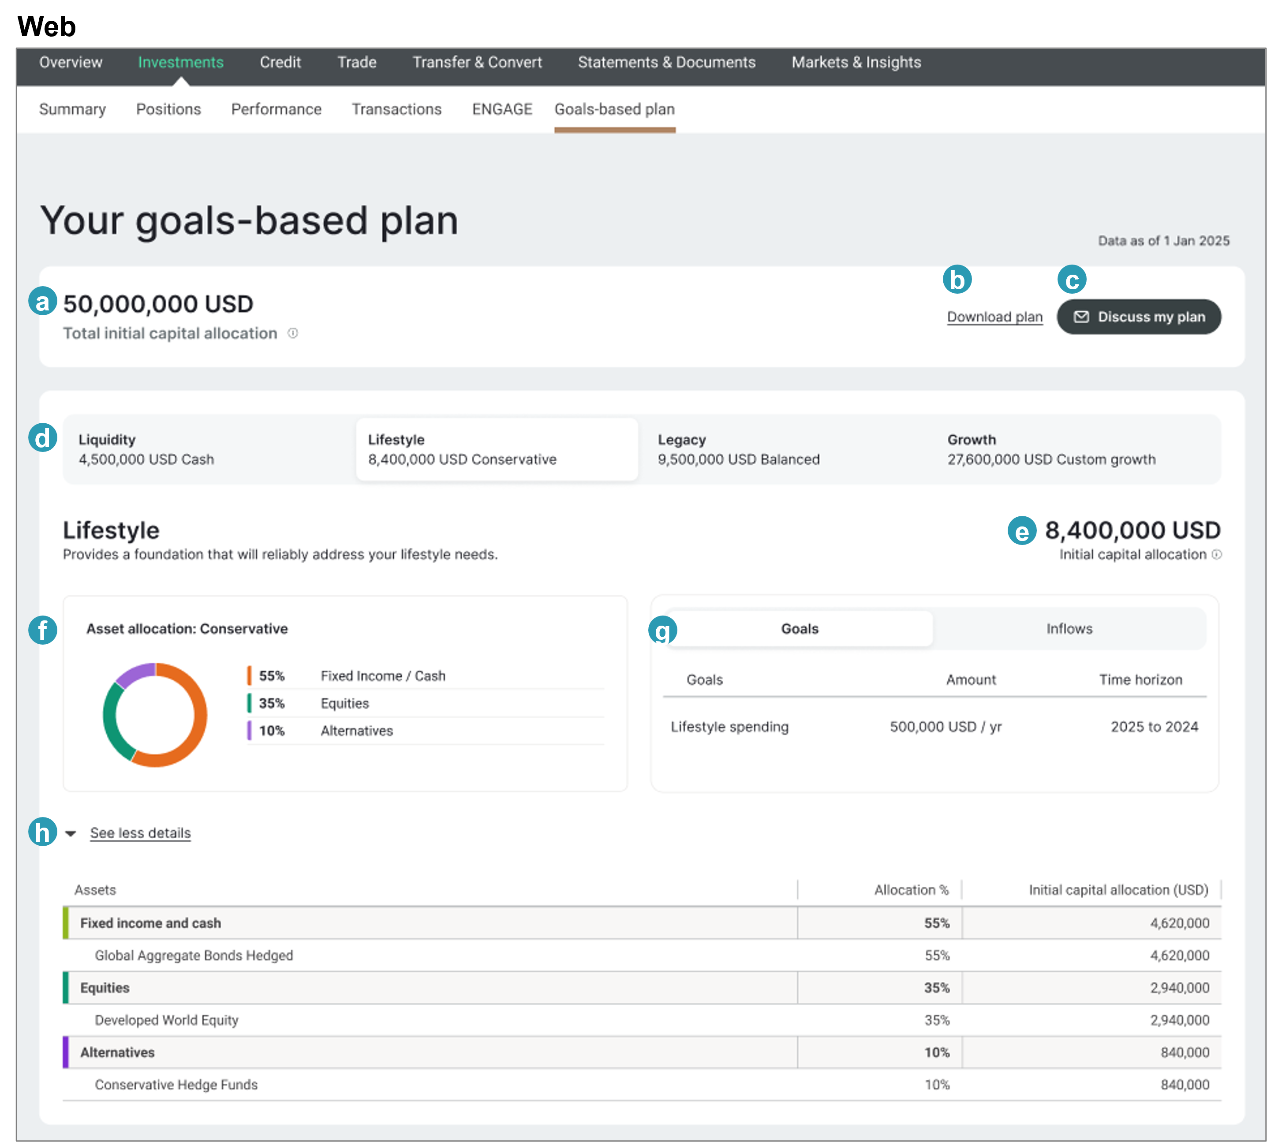Click the Download plan link
The height and width of the screenshot is (1142, 1267).
click(x=994, y=317)
